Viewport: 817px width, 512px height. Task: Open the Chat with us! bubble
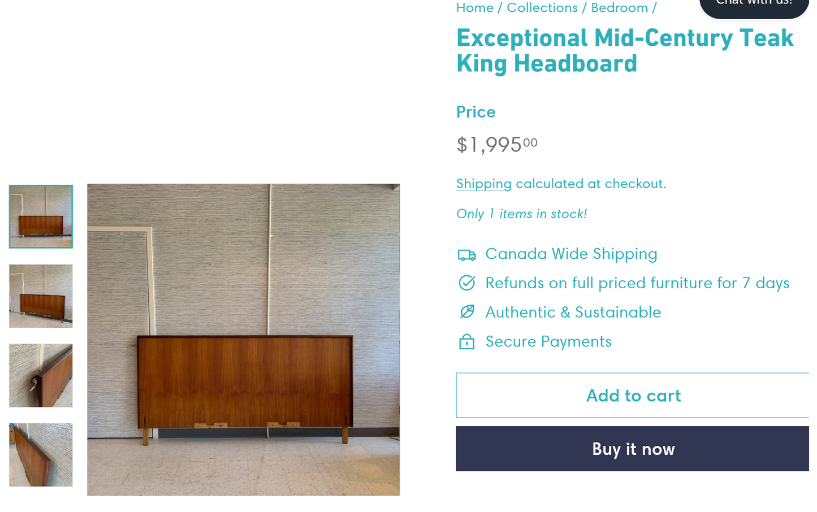pyautogui.click(x=754, y=6)
